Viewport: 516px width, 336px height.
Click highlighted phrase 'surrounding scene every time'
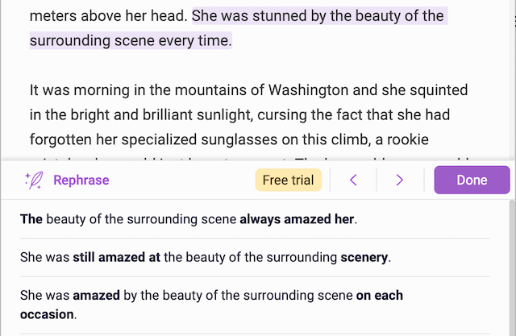(131, 41)
